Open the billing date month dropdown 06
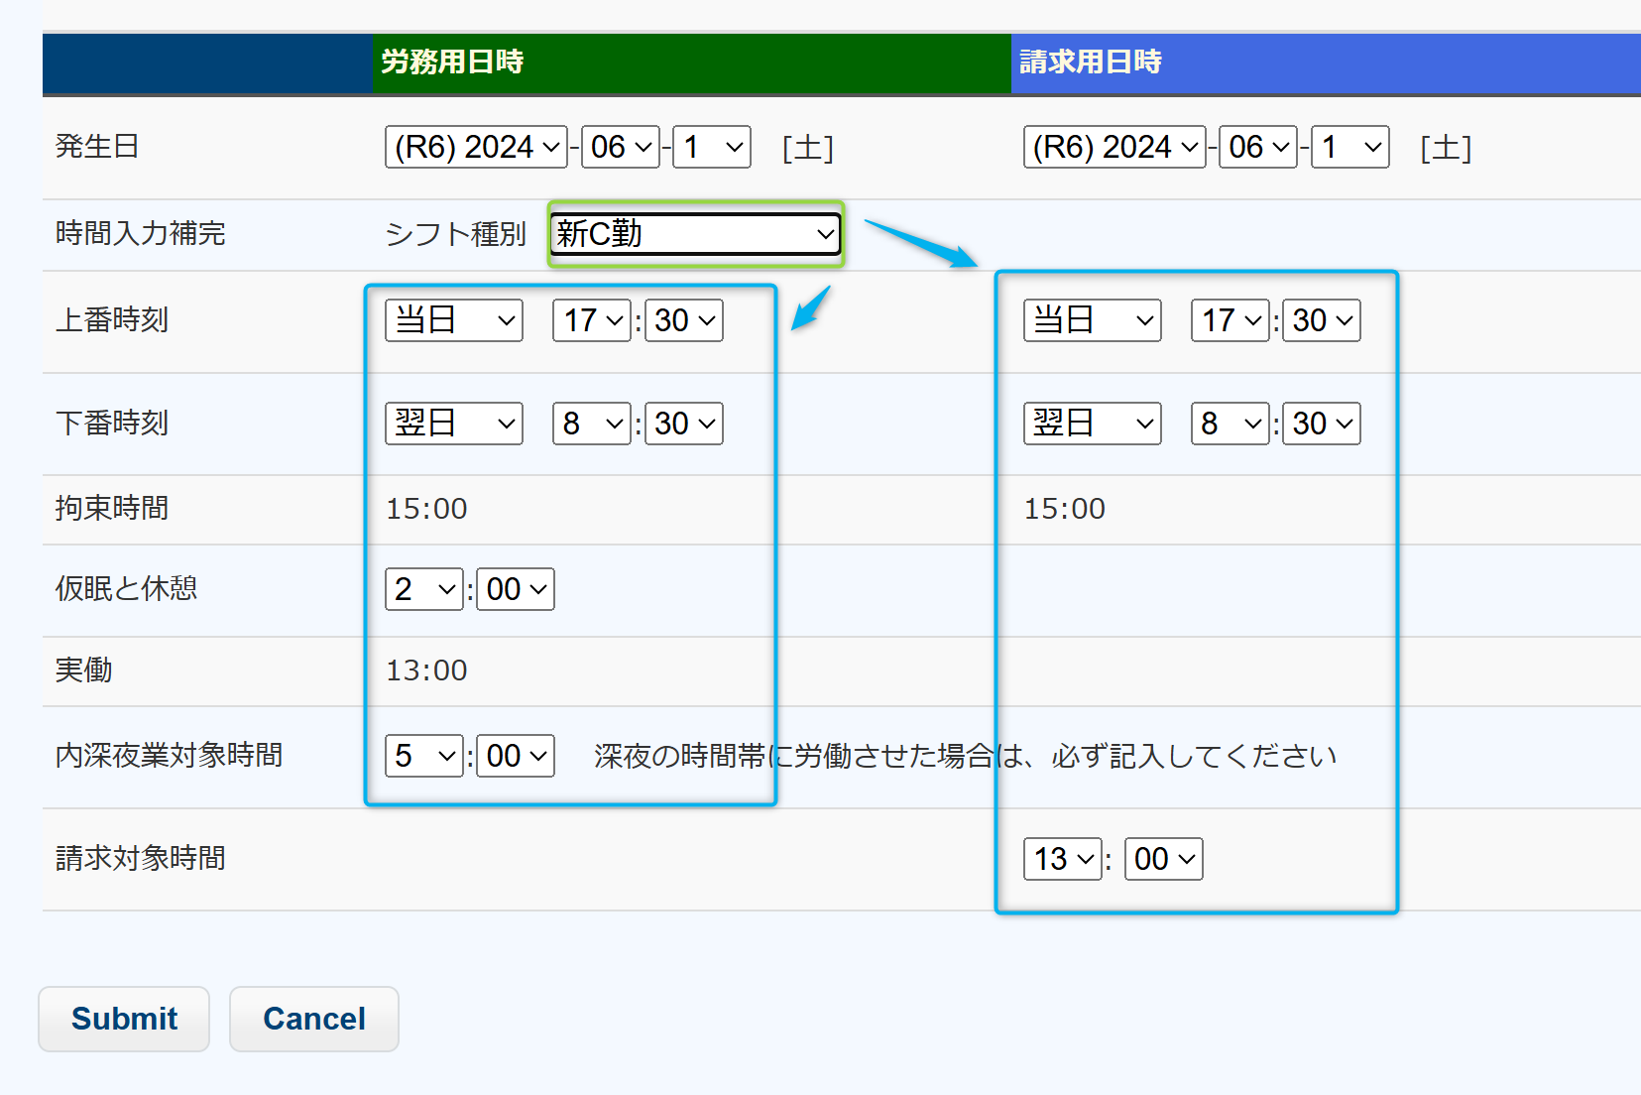Image resolution: width=1641 pixels, height=1095 pixels. pyautogui.click(x=1258, y=147)
